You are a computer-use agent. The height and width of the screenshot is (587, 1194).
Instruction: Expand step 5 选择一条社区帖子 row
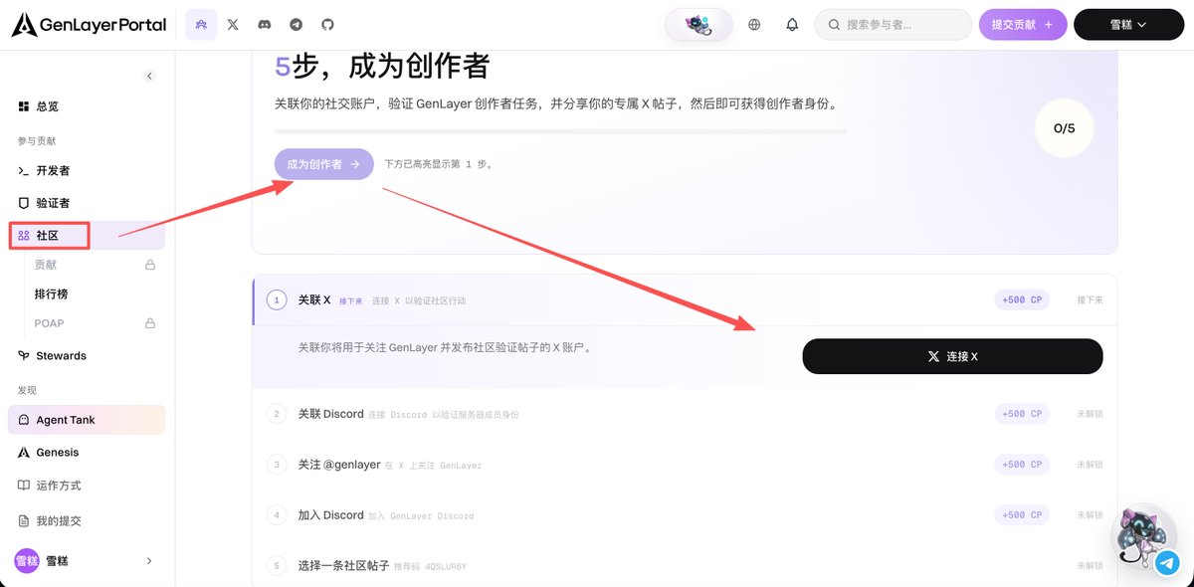click(685, 565)
